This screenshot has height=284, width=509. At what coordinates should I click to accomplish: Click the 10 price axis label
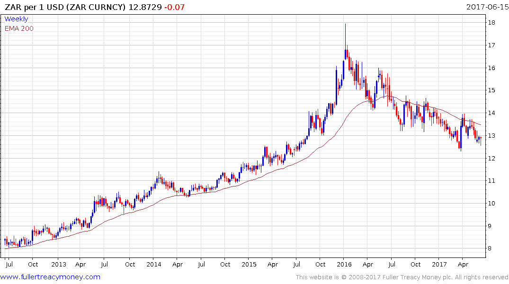(491, 204)
